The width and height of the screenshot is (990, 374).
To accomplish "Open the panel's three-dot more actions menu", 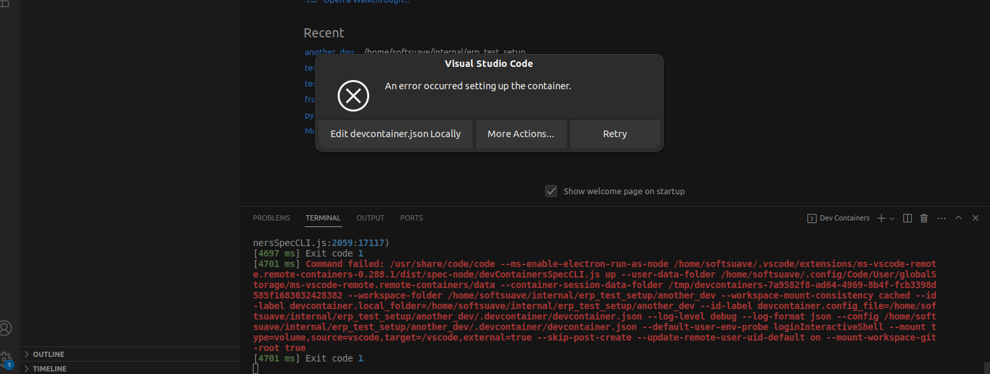I will tap(941, 218).
